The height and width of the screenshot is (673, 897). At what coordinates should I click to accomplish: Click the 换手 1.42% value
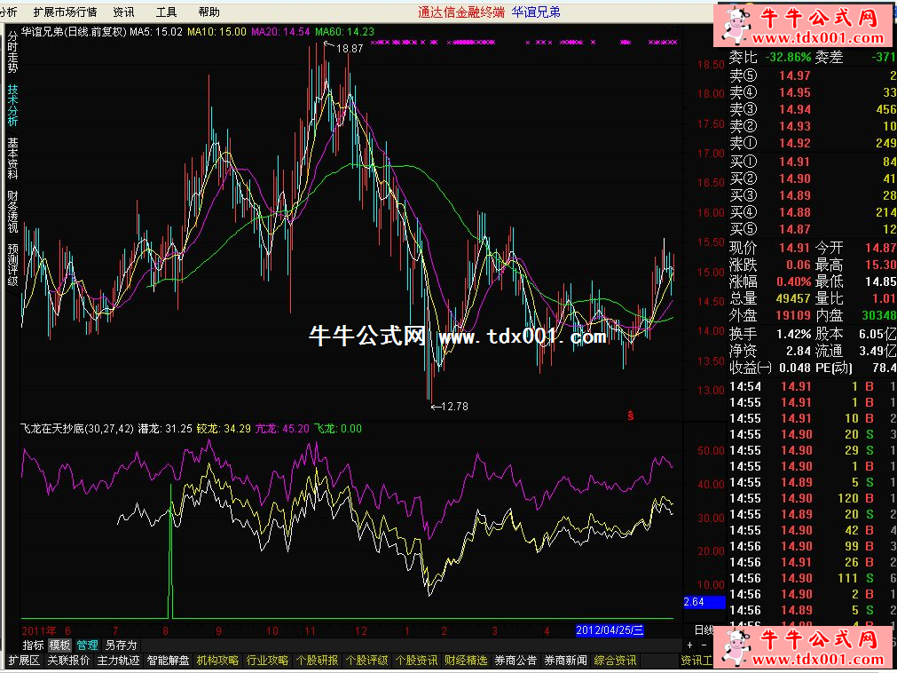click(793, 334)
